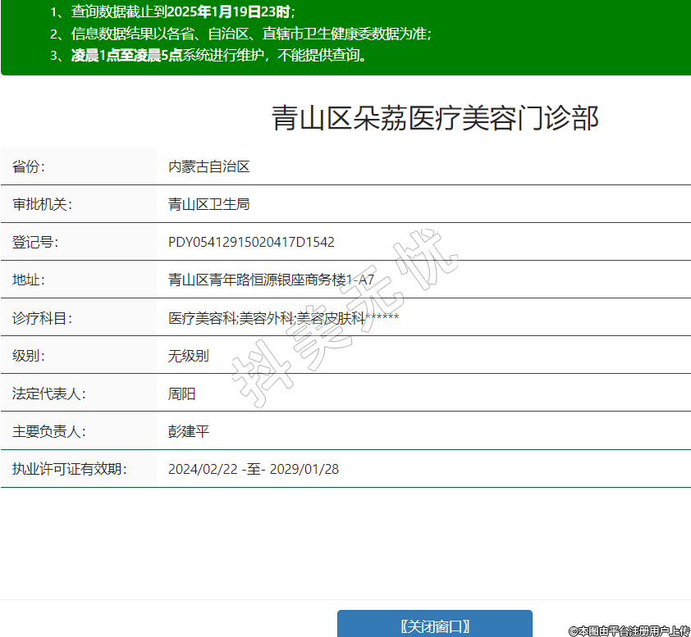Select the 地址 label cell
Image resolution: width=691 pixels, height=637 pixels.
coord(29,280)
